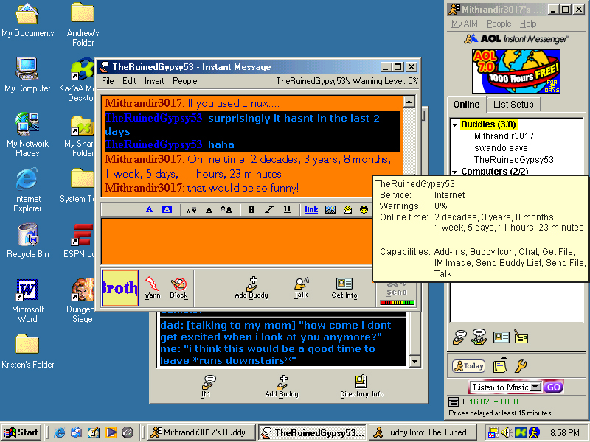Click the mail greeting icon in IM toolbar
590x442 pixels.
(x=347, y=209)
